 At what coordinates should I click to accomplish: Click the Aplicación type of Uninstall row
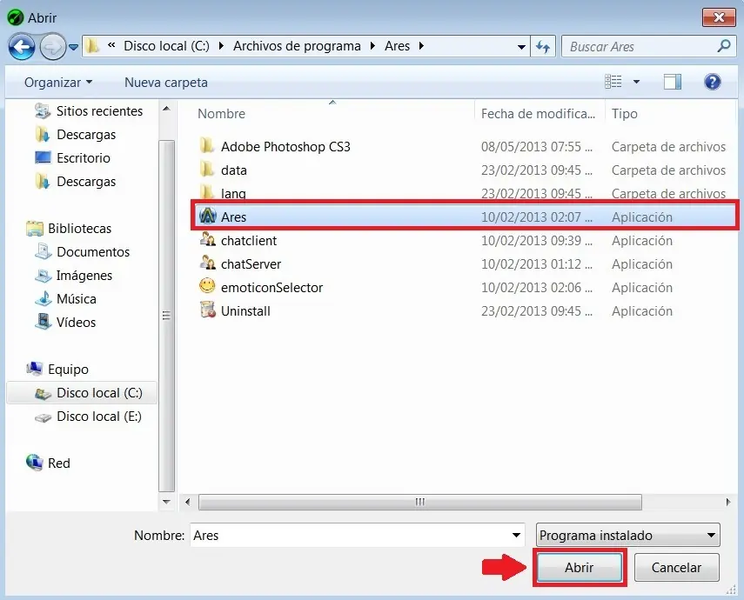(642, 311)
